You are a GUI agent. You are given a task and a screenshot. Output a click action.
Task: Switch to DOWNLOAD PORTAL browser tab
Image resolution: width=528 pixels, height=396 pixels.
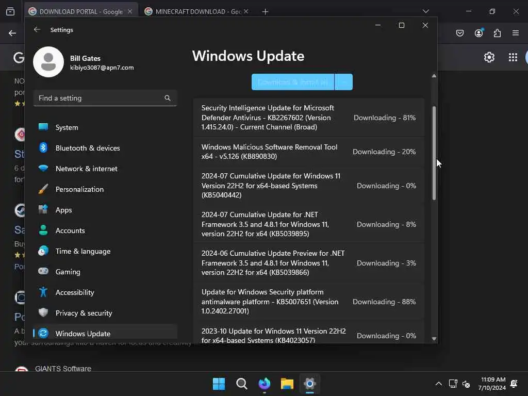pyautogui.click(x=81, y=11)
